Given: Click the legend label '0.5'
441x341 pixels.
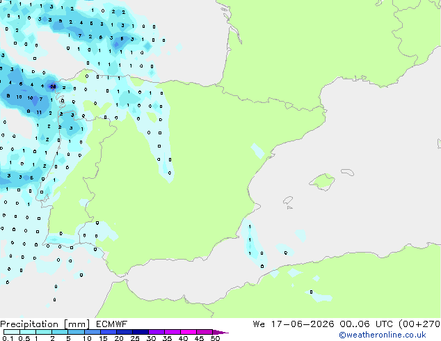Looking at the screenshot, I should [24, 338].
